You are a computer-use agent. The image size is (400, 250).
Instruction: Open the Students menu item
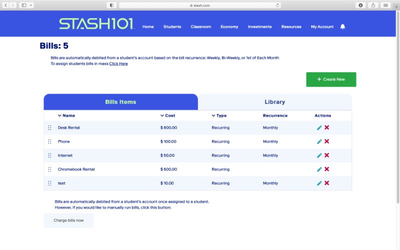(x=172, y=26)
